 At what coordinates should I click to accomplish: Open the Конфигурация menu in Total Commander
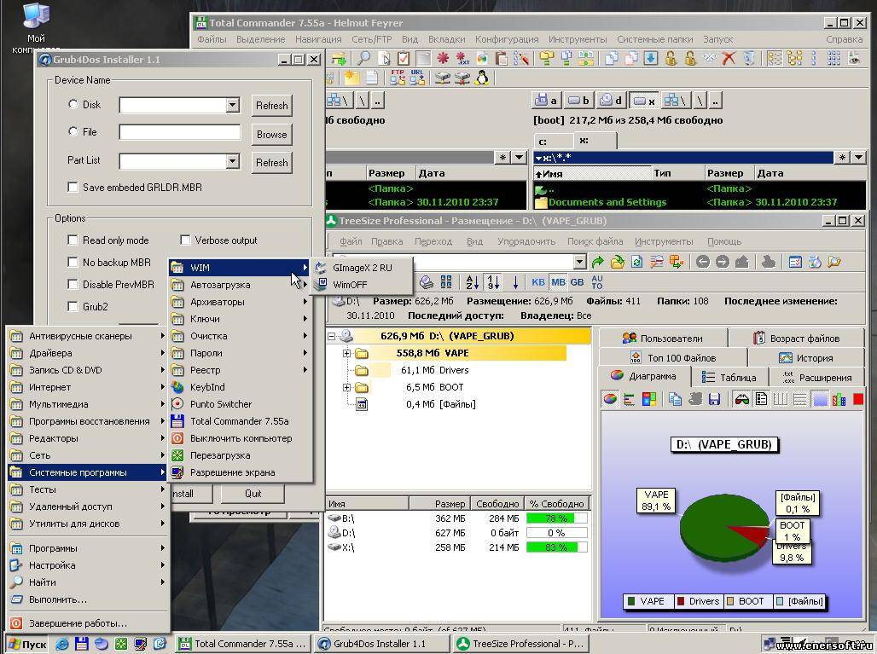point(507,39)
